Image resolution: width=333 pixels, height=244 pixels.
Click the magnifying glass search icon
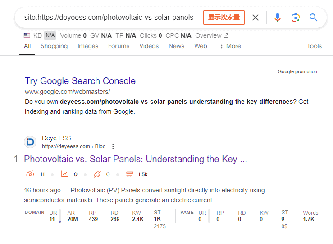314,18
